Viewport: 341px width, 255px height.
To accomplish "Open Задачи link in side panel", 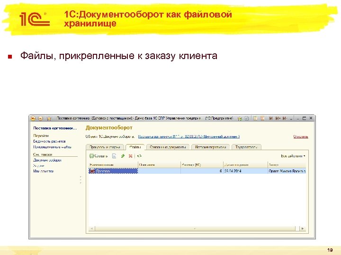I will [x=39, y=166].
